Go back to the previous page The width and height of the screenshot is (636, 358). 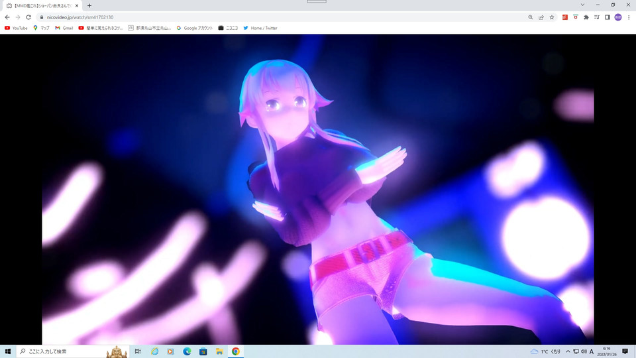pyautogui.click(x=7, y=17)
